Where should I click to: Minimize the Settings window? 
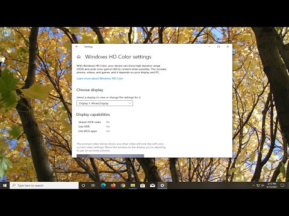pyautogui.click(x=210, y=47)
